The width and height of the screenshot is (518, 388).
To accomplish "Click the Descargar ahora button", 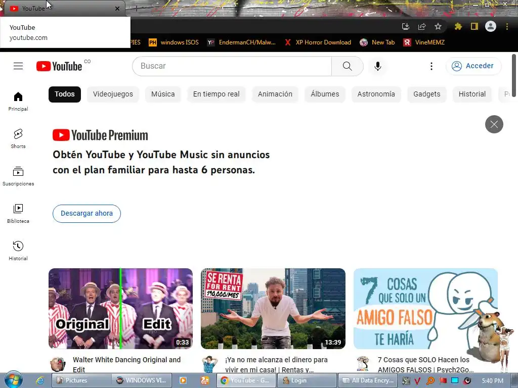I will pyautogui.click(x=87, y=214).
